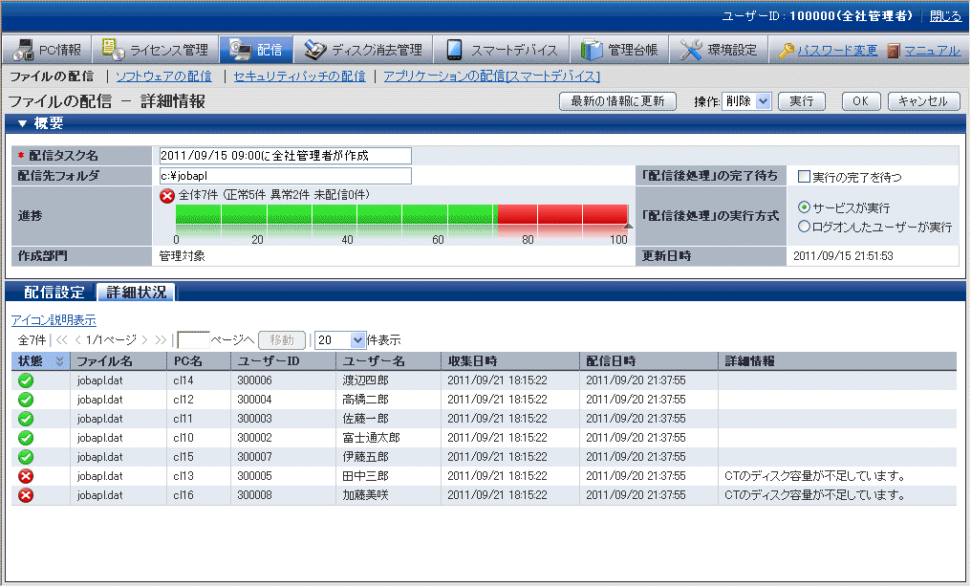The image size is (971, 587).
Task: Click the ディスク消去管理 disk icon
Action: pyautogui.click(x=314, y=50)
